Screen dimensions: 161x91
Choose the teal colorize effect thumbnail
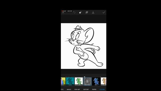coord(70,81)
